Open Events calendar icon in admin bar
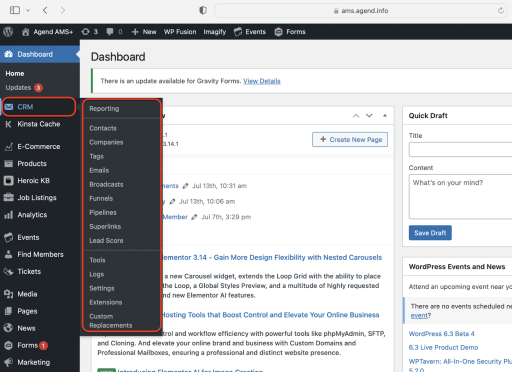The height and width of the screenshot is (372, 512). pos(238,31)
